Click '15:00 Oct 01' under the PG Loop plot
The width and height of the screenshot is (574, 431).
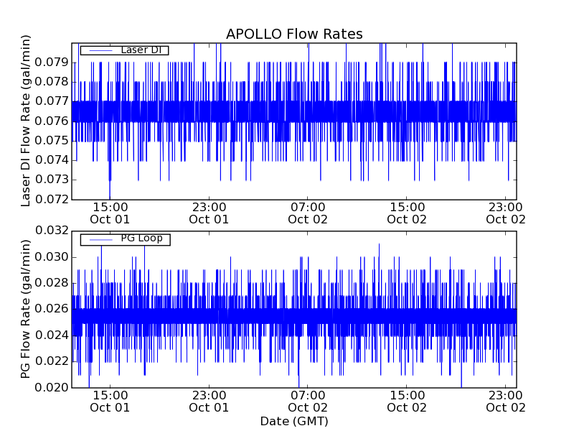pyautogui.click(x=110, y=402)
